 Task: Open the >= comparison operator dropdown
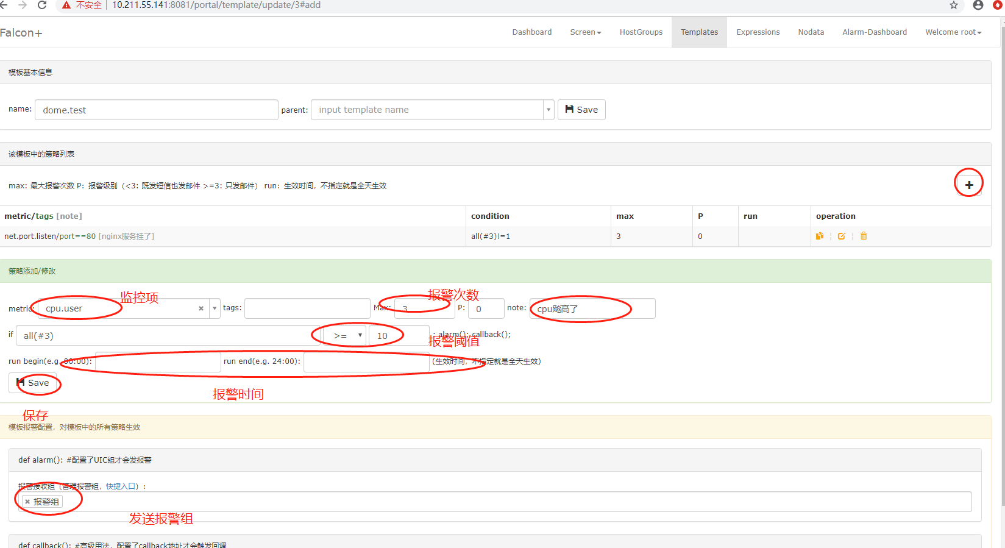(344, 336)
